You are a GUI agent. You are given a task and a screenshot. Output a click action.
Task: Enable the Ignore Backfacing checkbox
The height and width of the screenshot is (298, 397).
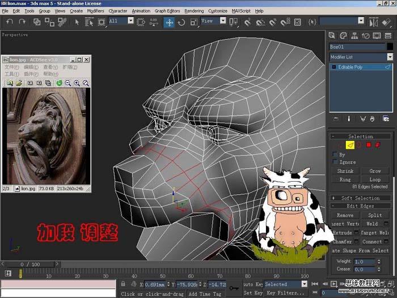[x=335, y=161]
